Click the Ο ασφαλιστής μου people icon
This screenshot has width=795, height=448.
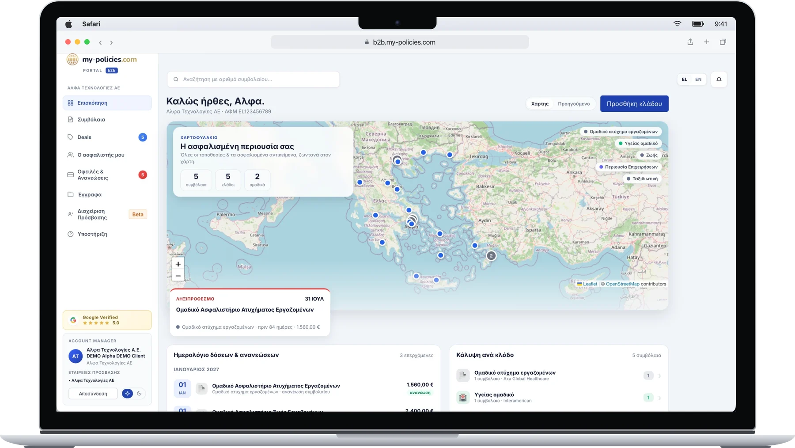click(70, 155)
